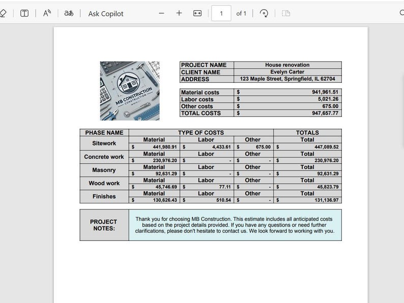Select Masonry total value 92,631.29
Screen dimensions: 404x303
click(328, 173)
